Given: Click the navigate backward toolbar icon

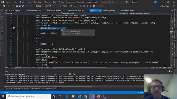Looking at the screenshot, I should [x=4, y=6].
